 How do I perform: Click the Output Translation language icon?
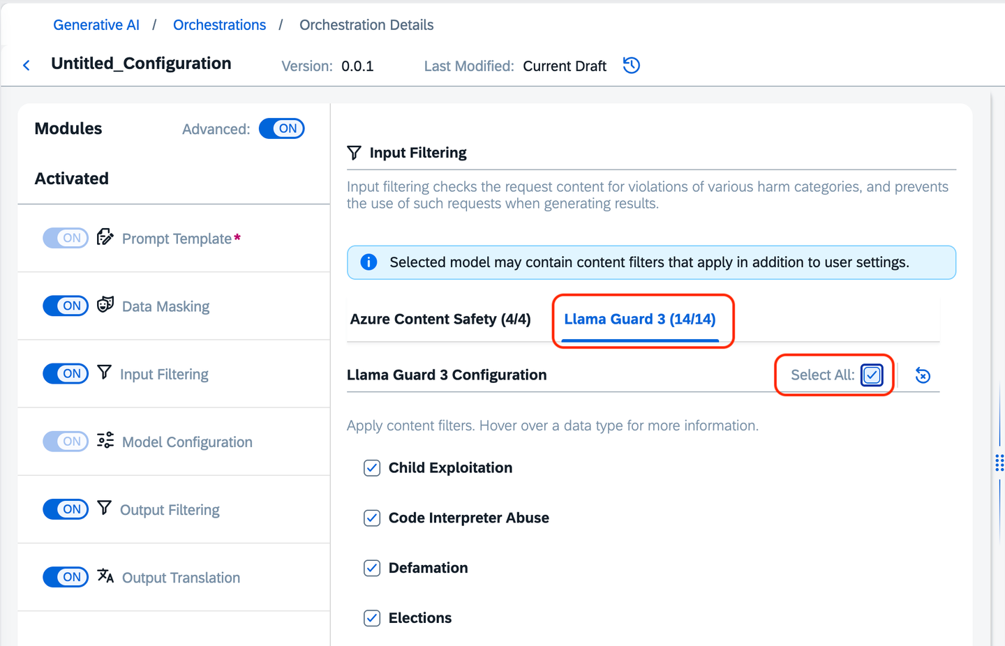[105, 576]
